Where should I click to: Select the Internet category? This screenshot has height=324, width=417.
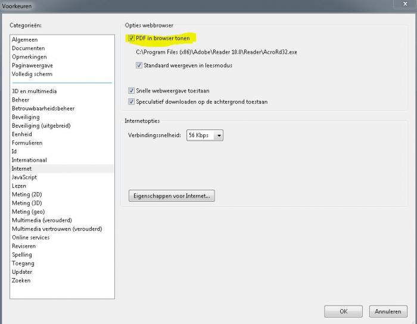(x=62, y=169)
